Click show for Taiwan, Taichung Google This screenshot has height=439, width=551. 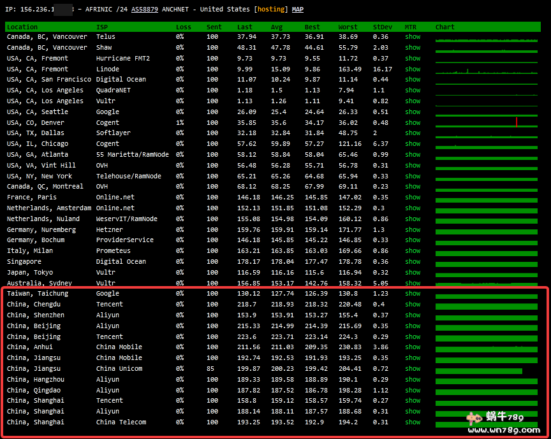pyautogui.click(x=413, y=294)
